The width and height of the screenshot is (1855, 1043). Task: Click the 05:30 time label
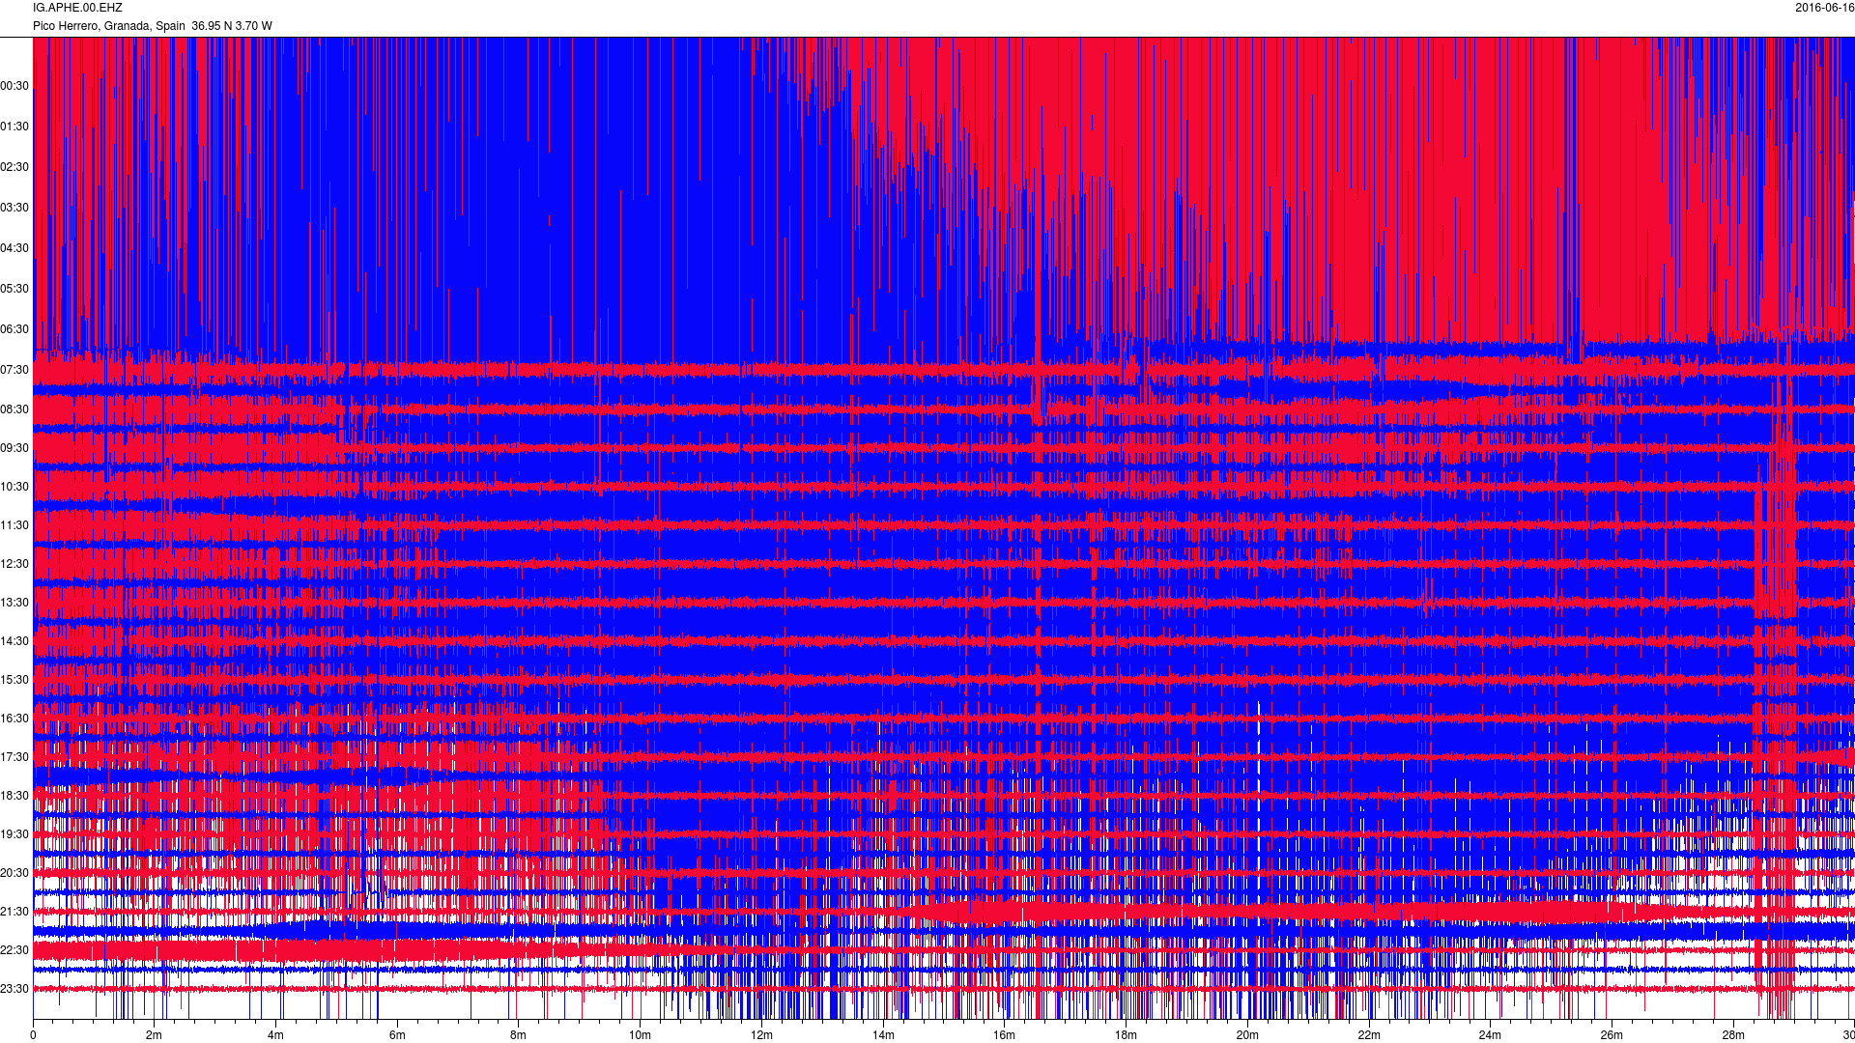14,289
